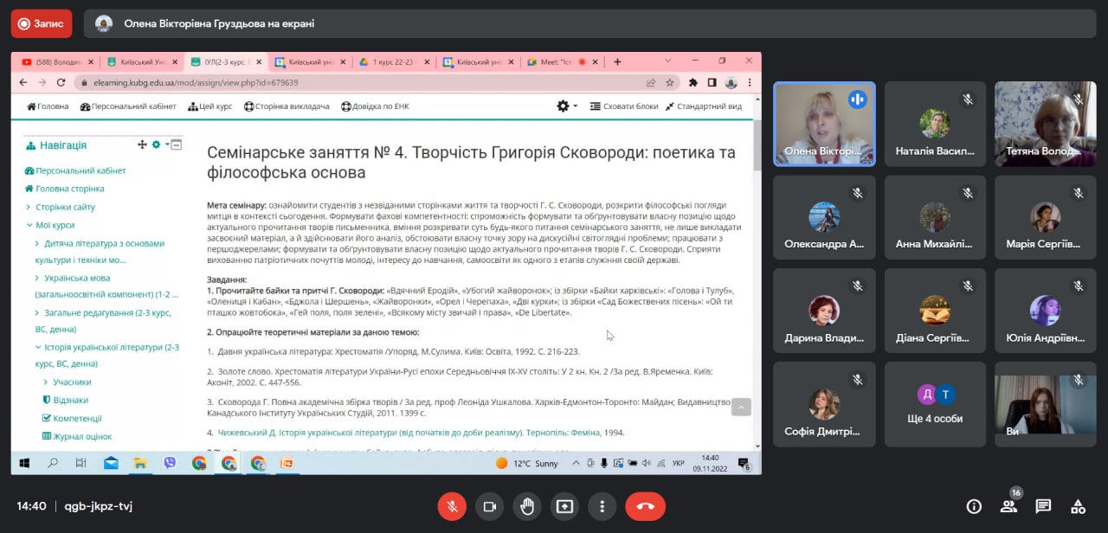
Task: Toggle Сховати блоки
Action: point(624,106)
